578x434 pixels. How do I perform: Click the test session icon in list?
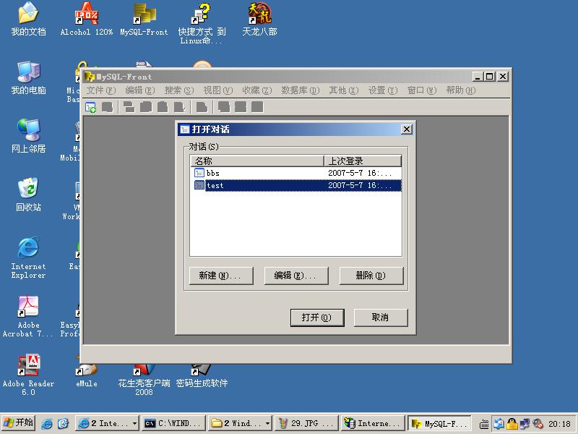(x=199, y=185)
